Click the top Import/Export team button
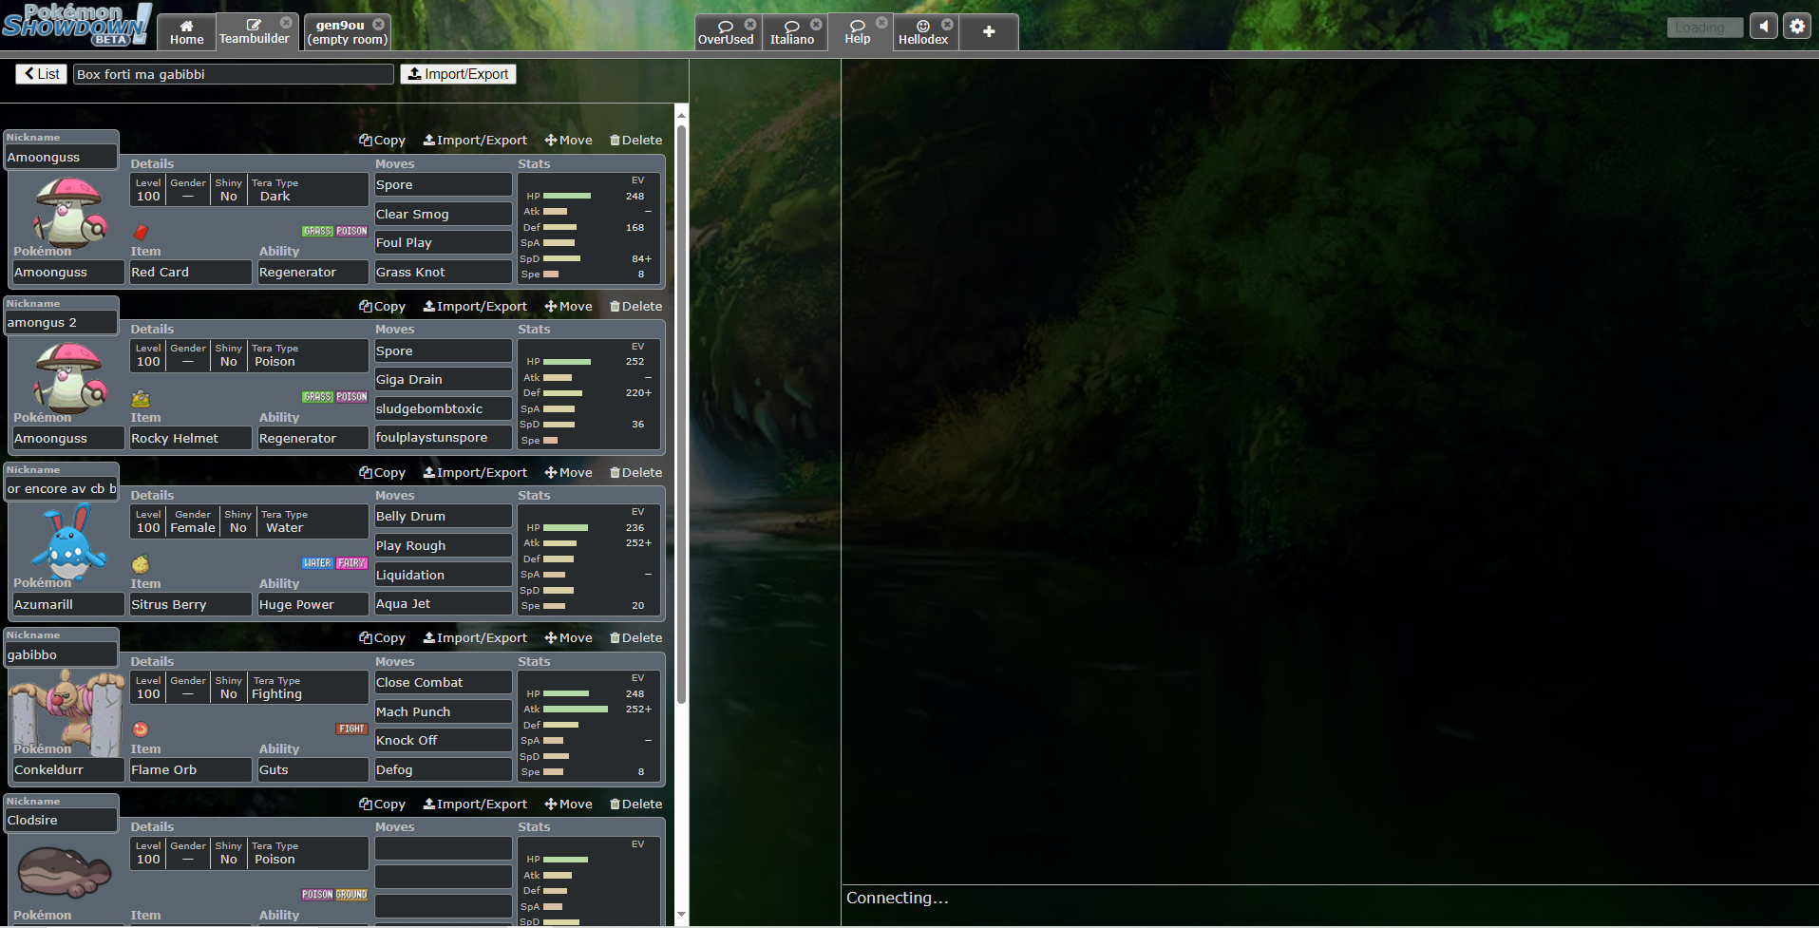Image resolution: width=1819 pixels, height=928 pixels. (x=458, y=74)
